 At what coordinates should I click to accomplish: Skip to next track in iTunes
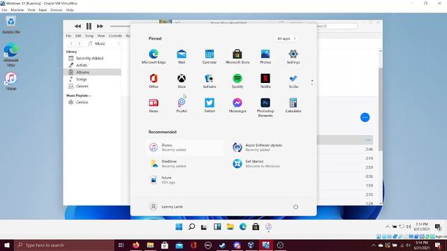[x=100, y=26]
